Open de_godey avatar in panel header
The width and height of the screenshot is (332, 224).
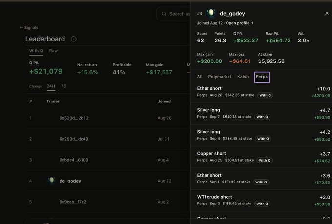tap(211, 13)
